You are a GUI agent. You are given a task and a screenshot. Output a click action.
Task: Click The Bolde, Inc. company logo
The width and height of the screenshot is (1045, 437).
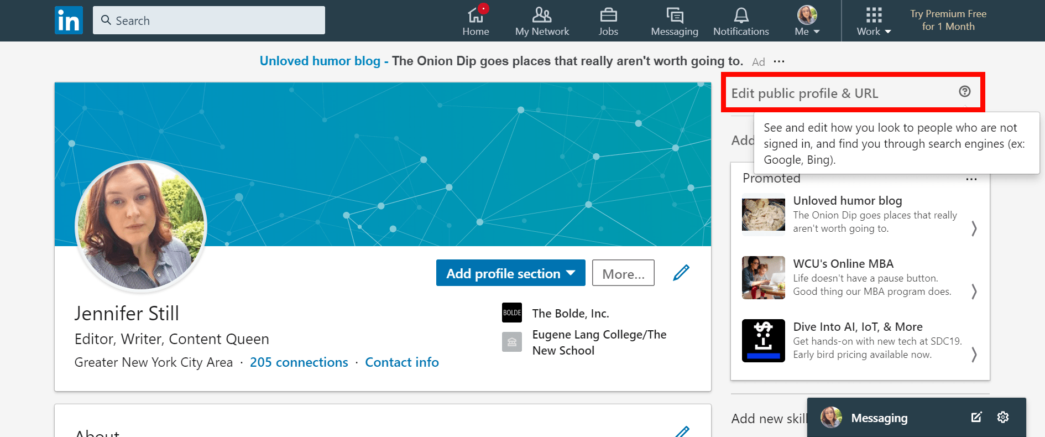512,313
